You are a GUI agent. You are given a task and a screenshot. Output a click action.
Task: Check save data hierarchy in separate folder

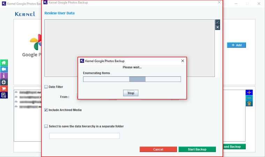[46, 126]
